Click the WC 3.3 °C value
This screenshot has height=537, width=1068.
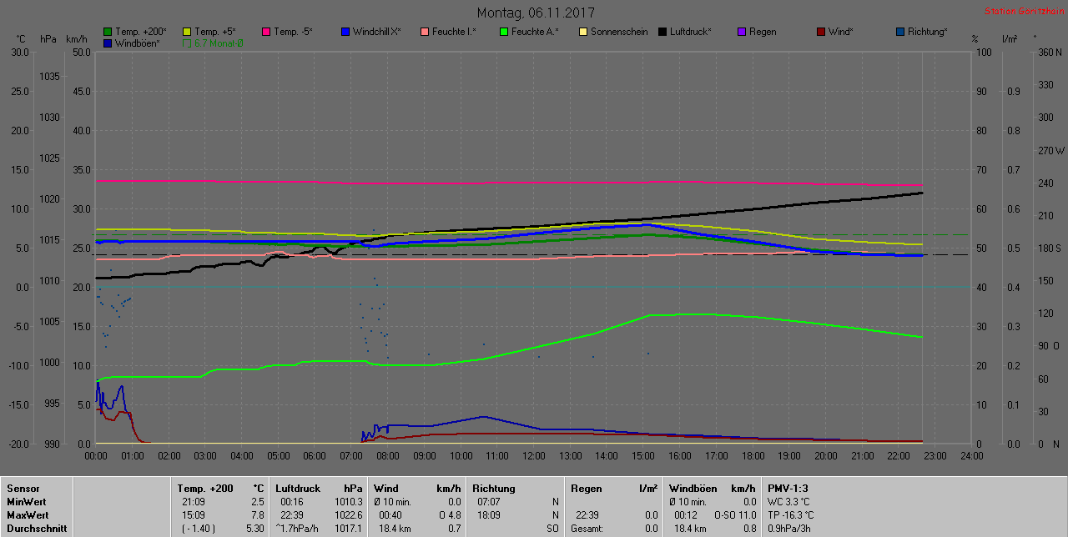coord(788,502)
